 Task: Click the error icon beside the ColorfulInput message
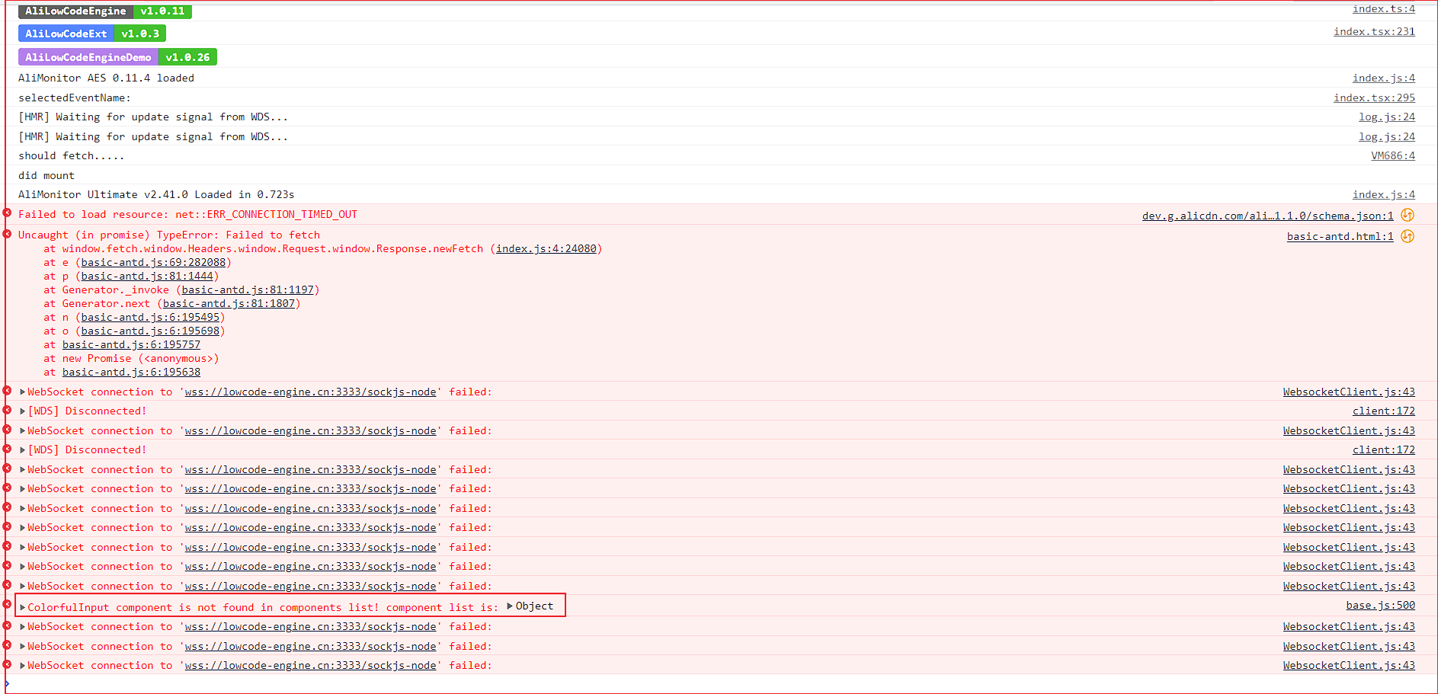7,606
